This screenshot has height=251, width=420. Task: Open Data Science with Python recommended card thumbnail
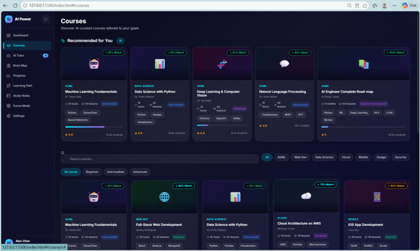tap(159, 64)
